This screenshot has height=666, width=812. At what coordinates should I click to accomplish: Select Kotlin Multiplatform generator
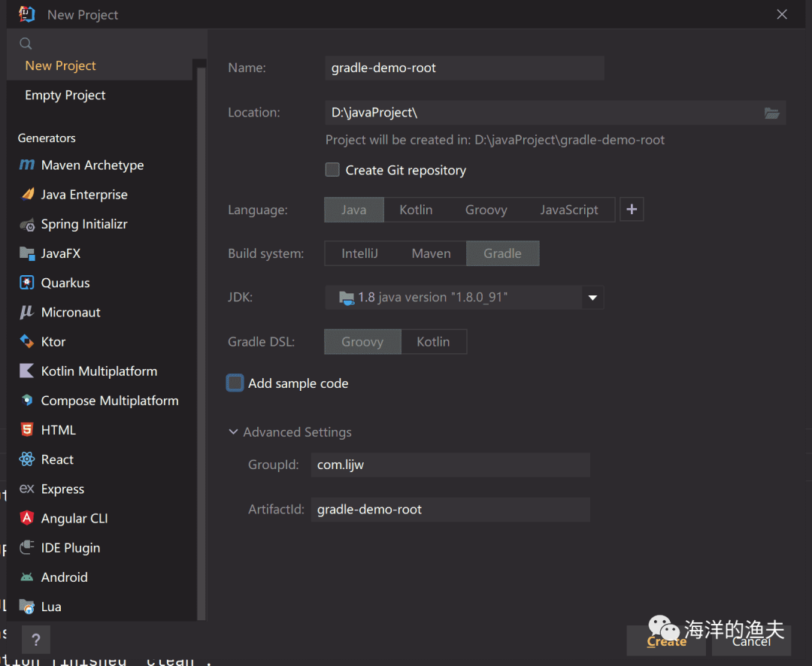pos(102,371)
